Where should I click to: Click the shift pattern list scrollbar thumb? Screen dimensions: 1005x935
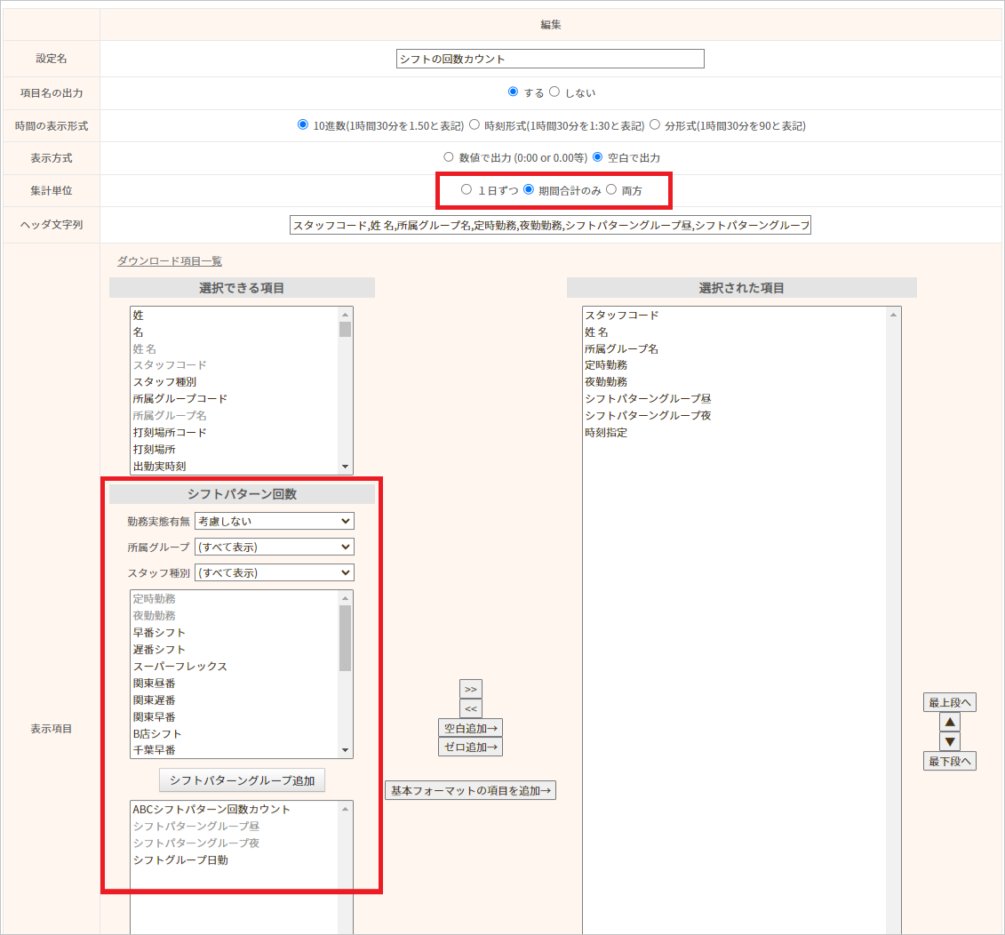pos(345,637)
